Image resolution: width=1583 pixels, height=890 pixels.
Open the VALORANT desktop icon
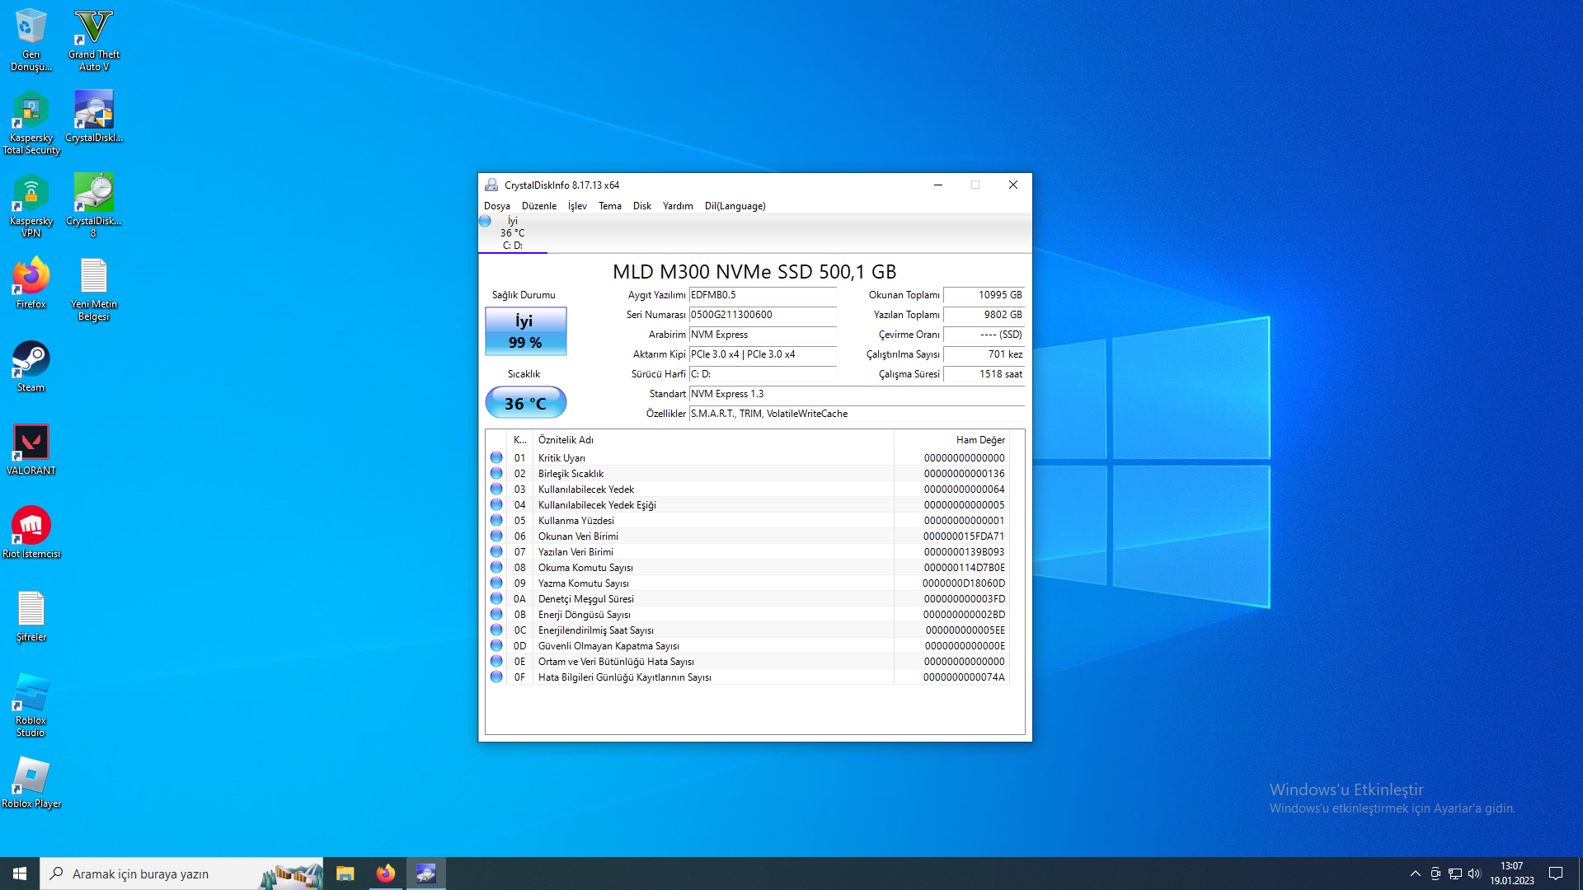click(x=31, y=449)
